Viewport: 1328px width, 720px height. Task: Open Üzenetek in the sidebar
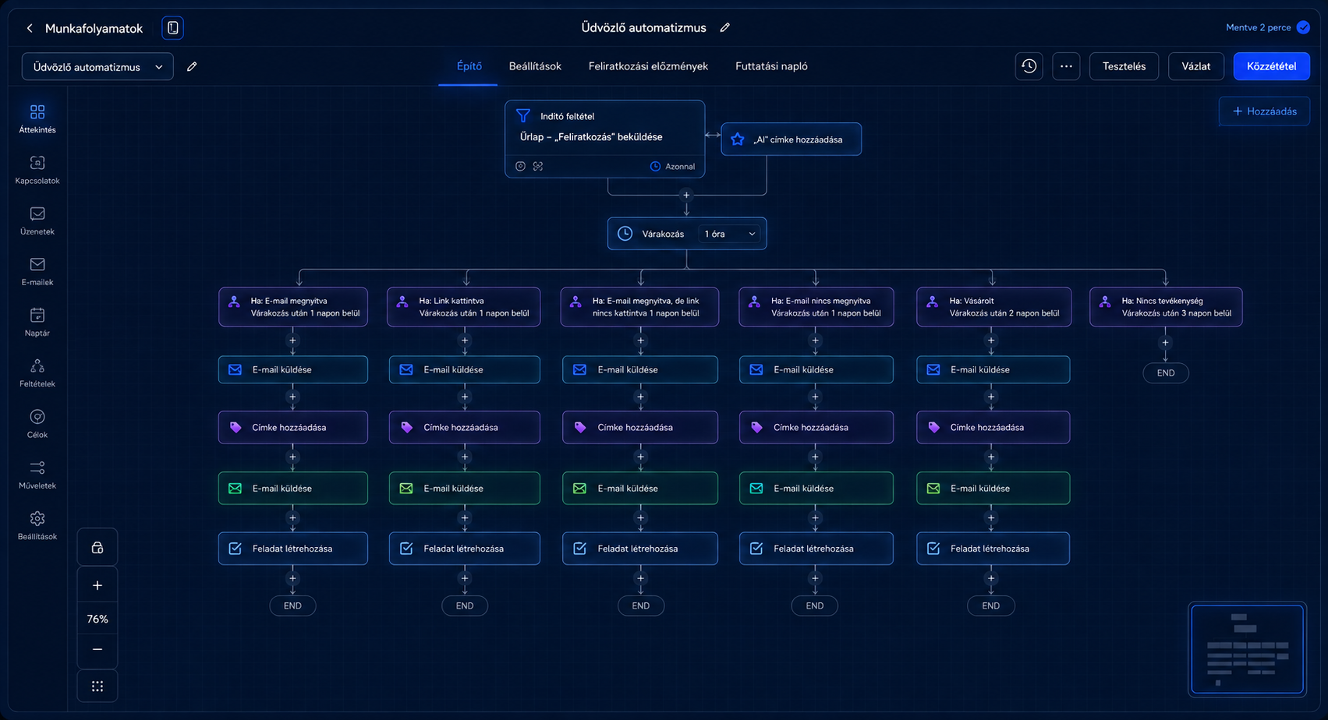click(x=37, y=221)
